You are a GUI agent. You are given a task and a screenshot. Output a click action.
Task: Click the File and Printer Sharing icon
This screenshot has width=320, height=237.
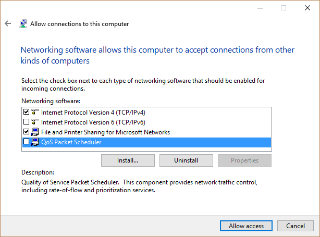tap(35, 132)
